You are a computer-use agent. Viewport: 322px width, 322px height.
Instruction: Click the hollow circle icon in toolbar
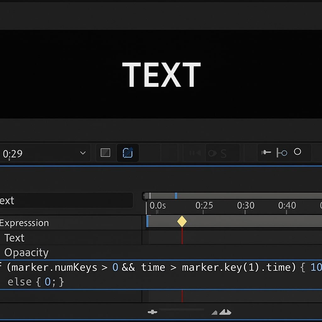(297, 152)
